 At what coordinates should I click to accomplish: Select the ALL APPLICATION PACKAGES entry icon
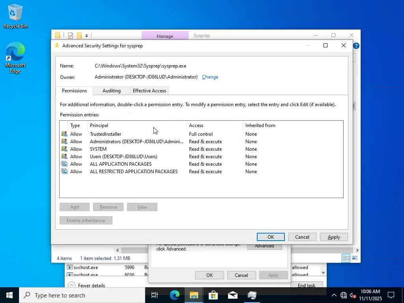[64, 164]
